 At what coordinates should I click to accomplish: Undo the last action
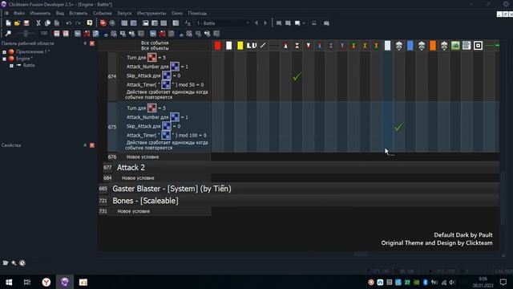[68, 23]
